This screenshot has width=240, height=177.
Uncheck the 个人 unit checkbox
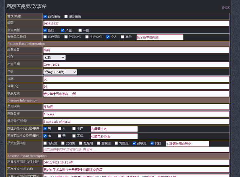(108, 37)
